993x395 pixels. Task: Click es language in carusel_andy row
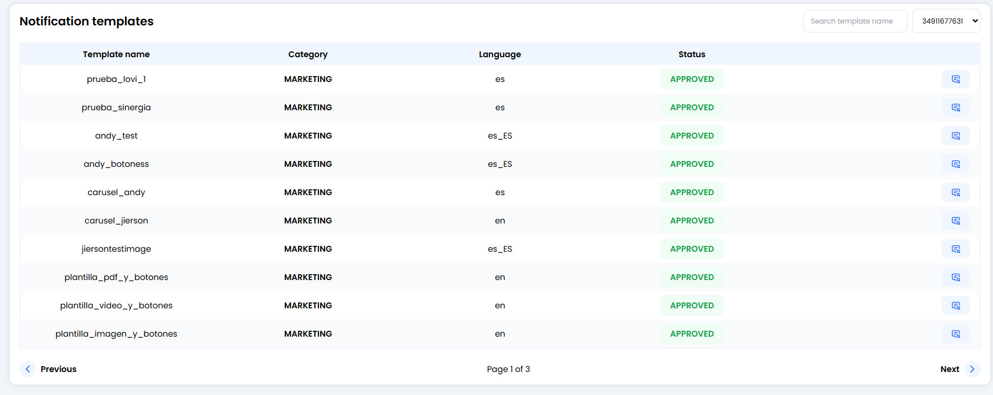500,192
